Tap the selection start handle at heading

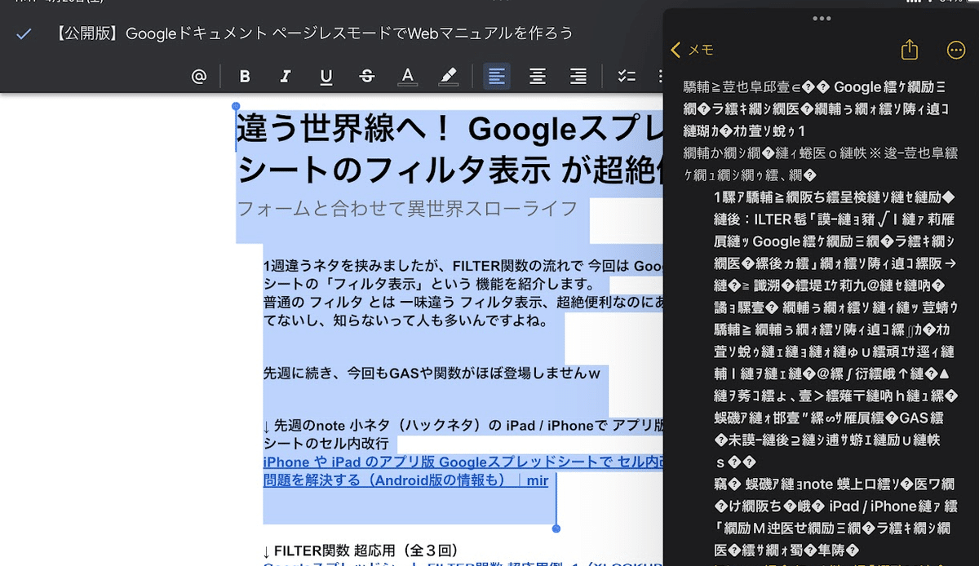point(236,107)
